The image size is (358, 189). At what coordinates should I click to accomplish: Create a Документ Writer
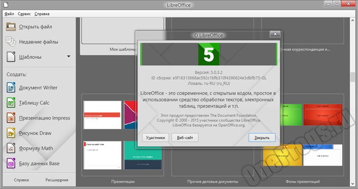pos(38,88)
